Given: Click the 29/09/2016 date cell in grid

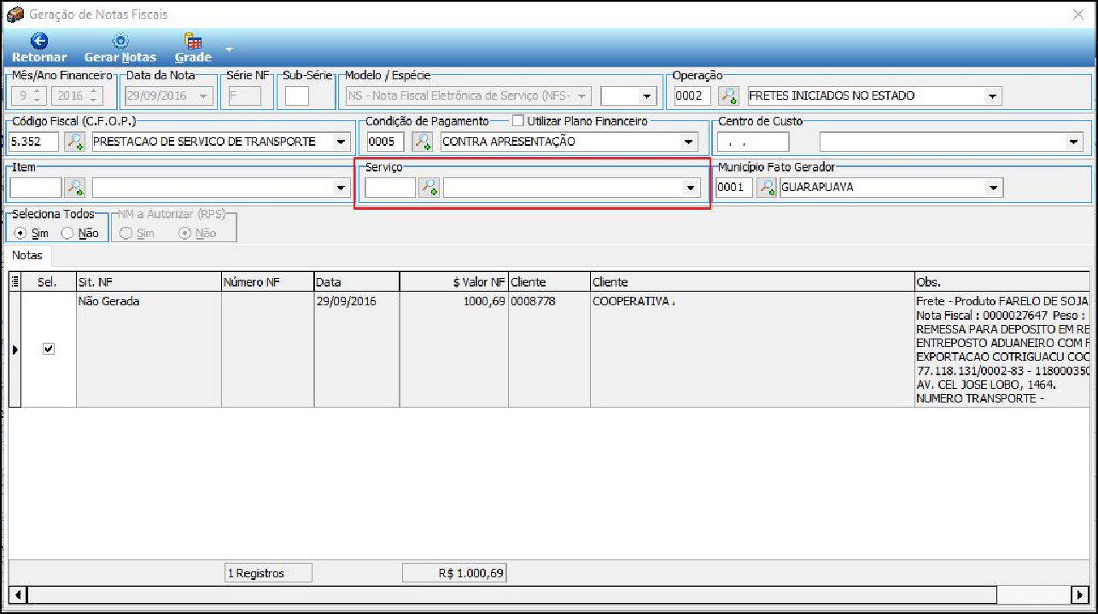Looking at the screenshot, I should click(357, 349).
